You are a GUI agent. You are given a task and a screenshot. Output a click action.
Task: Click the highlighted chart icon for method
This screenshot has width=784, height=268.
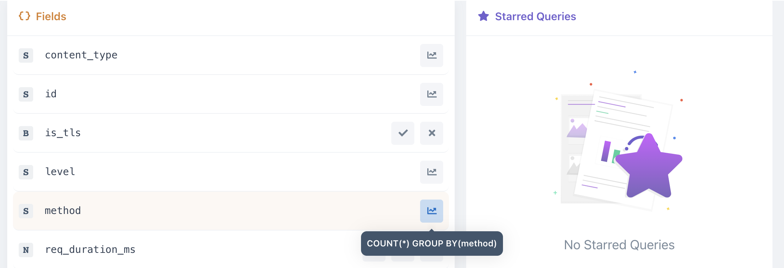click(x=432, y=211)
